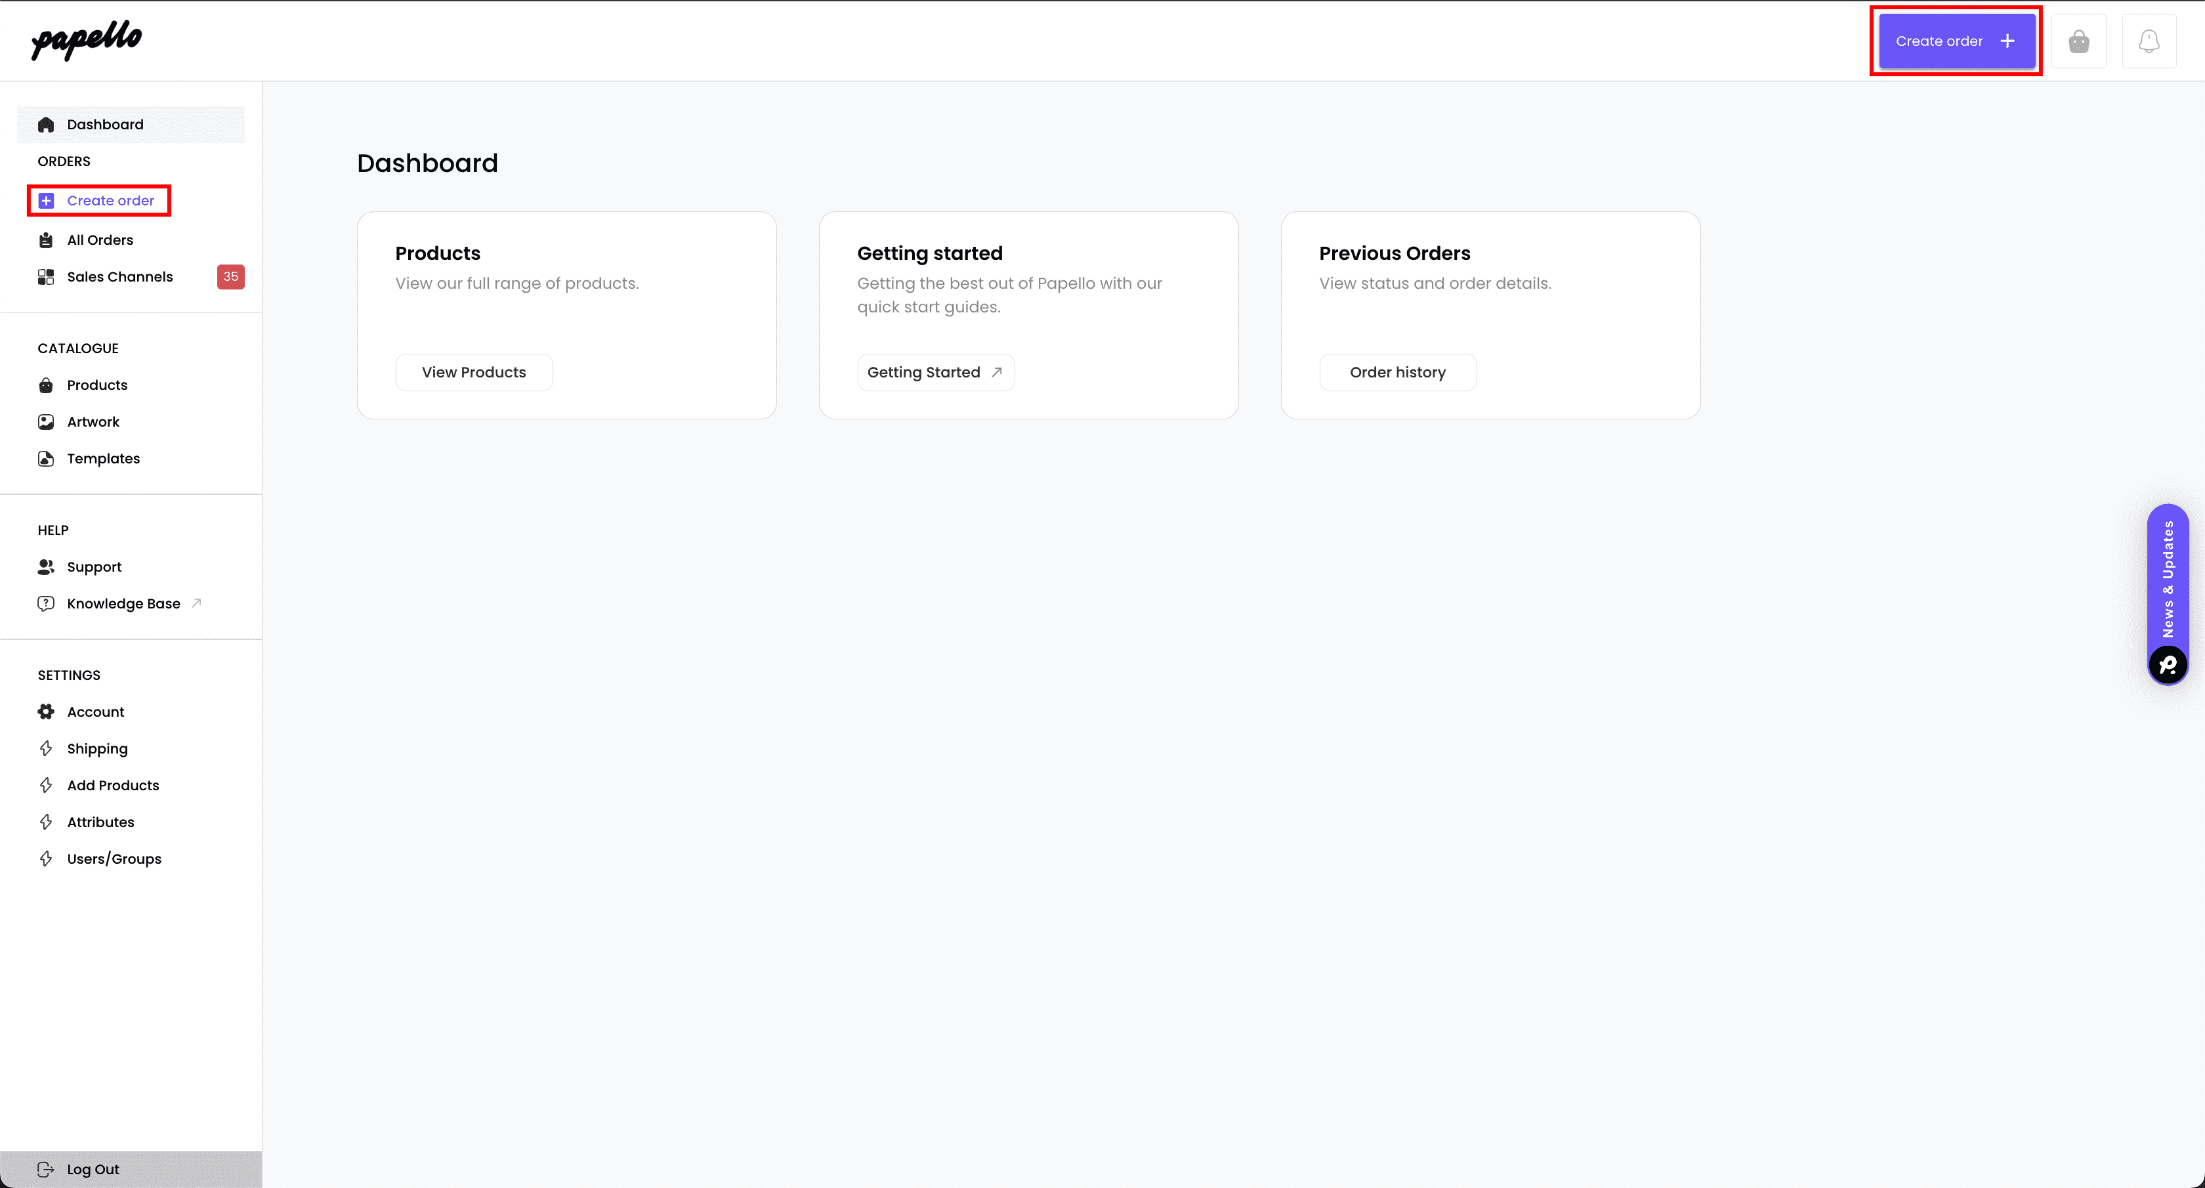
Task: Open the notifications bell icon
Action: point(2149,41)
